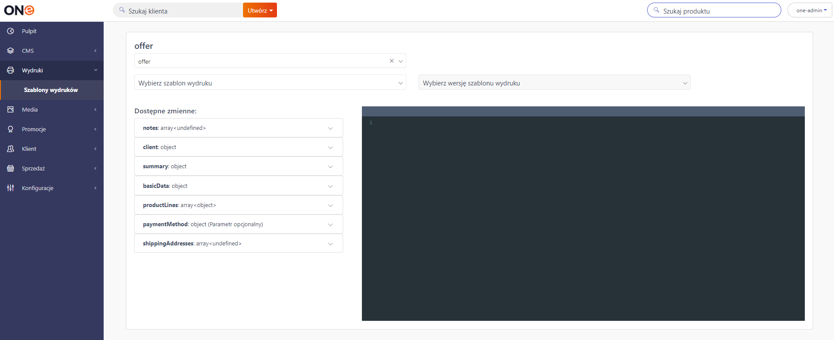The height and width of the screenshot is (340, 834).
Task: Expand the summary variable chevron
Action: 331,167
